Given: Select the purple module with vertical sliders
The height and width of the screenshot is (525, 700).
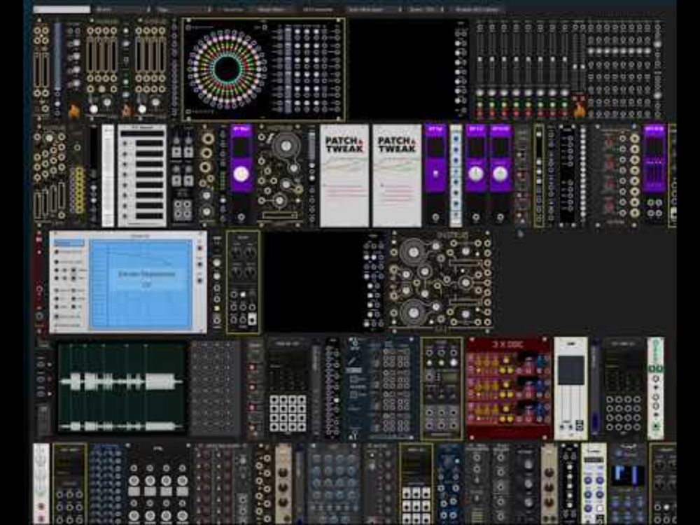Looking at the screenshot, I should click(x=654, y=176).
